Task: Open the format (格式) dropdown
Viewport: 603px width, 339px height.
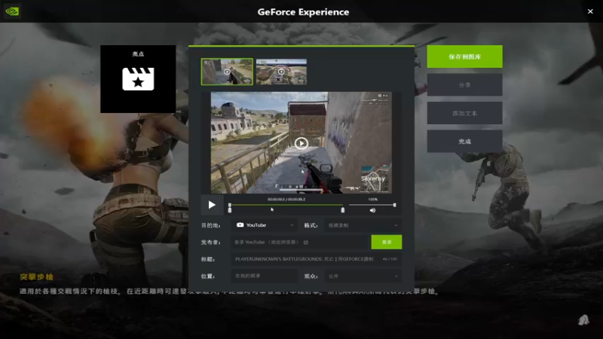Action: (363, 225)
